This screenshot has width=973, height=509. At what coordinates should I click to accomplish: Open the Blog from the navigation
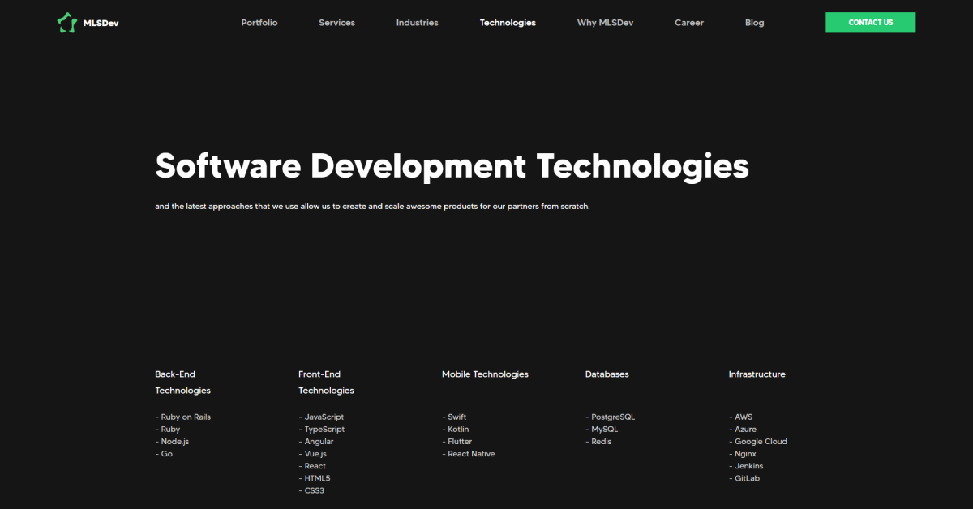(x=754, y=22)
